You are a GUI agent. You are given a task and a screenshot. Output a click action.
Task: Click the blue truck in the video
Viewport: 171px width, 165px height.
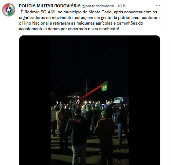[x=121, y=100]
